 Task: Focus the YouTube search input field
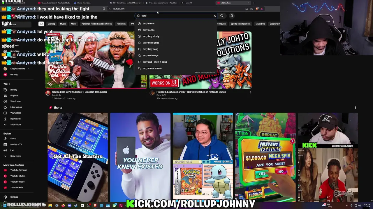[176, 16]
